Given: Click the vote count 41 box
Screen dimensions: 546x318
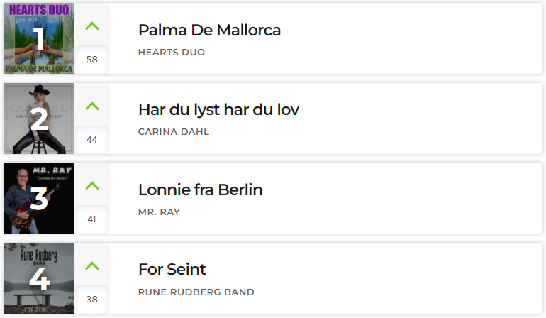Looking at the screenshot, I should [92, 219].
